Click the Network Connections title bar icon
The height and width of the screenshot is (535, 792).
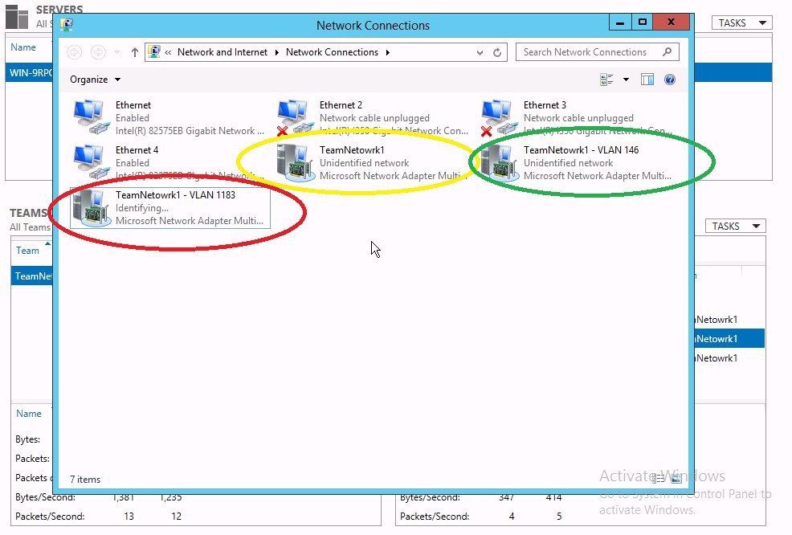click(66, 24)
